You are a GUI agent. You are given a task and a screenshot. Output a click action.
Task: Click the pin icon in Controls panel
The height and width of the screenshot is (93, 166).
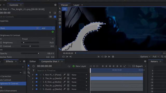50,13
